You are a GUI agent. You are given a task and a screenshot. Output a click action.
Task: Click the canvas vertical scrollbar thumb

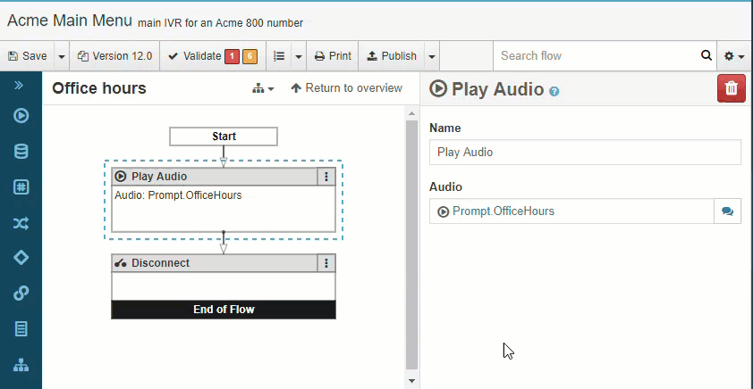click(411, 244)
